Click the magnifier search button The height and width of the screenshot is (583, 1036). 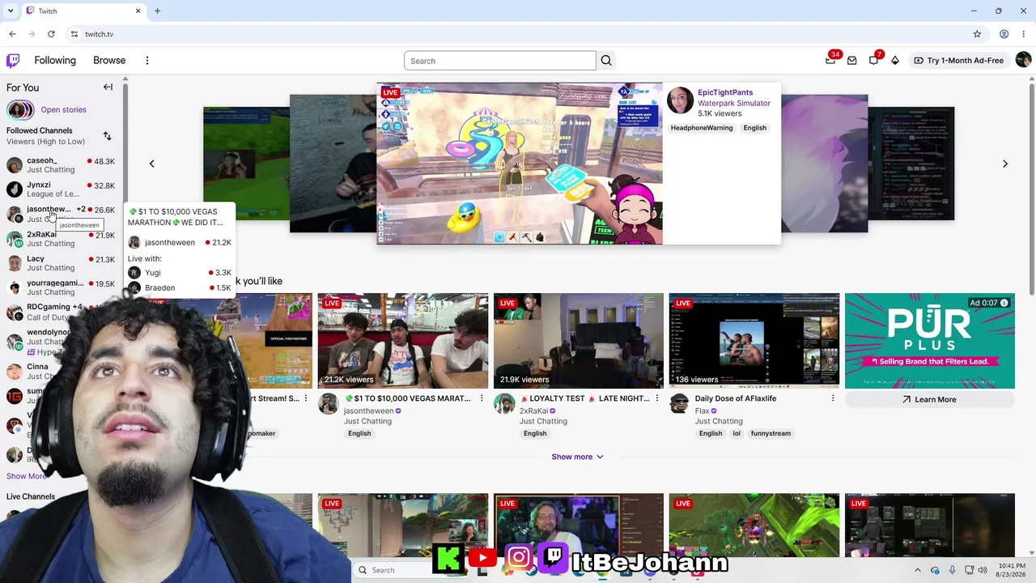pyautogui.click(x=606, y=61)
